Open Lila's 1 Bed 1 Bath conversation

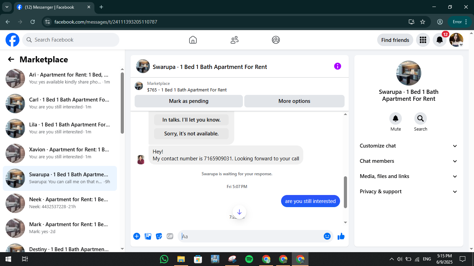pyautogui.click(x=60, y=128)
